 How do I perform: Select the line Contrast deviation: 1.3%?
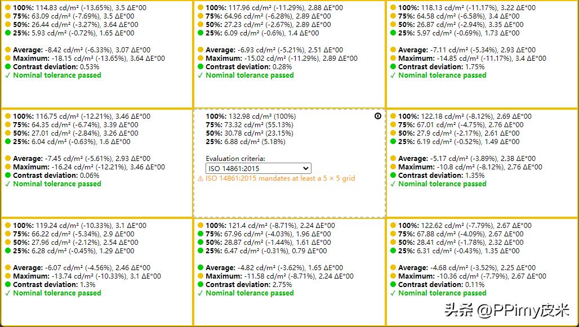(54, 285)
